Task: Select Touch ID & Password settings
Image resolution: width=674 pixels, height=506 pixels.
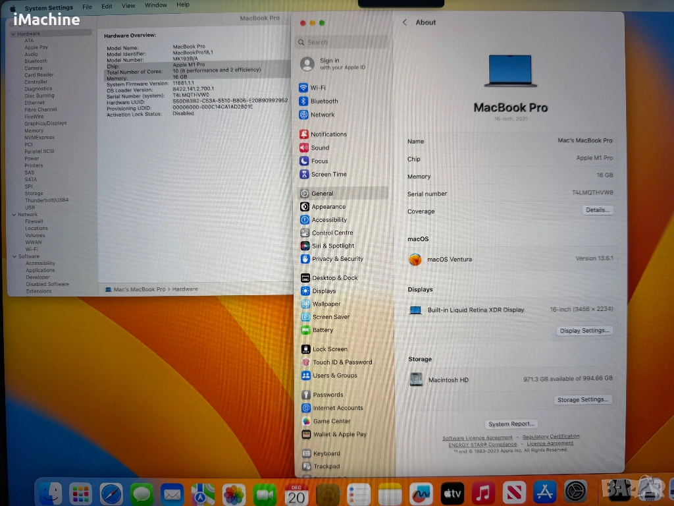Action: (342, 362)
